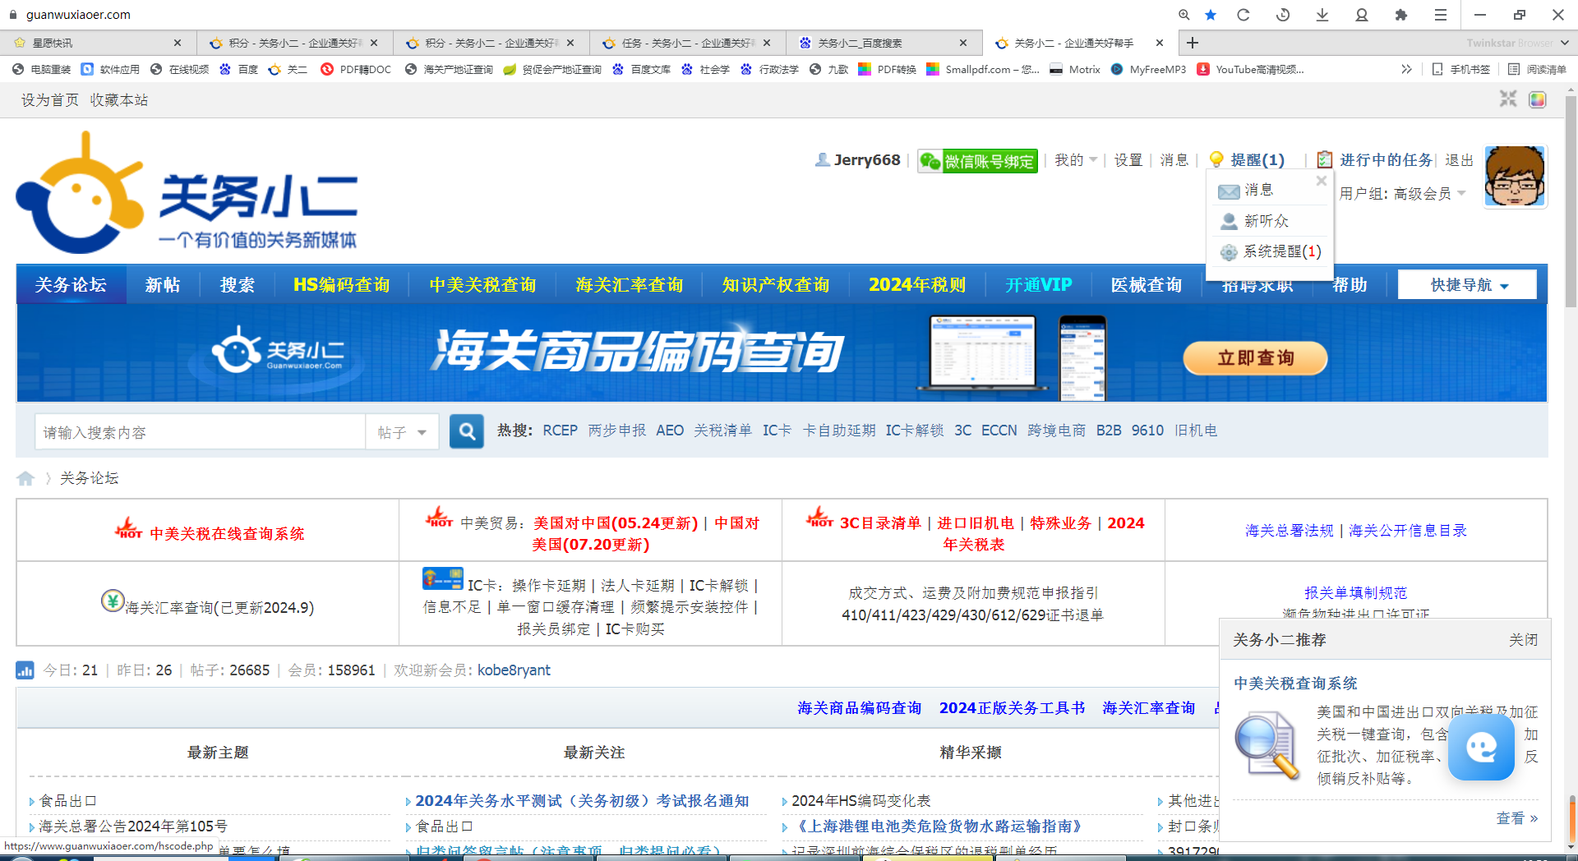Viewport: 1578px width, 861px height.
Task: Open a new tab with the plus button
Action: (1193, 43)
